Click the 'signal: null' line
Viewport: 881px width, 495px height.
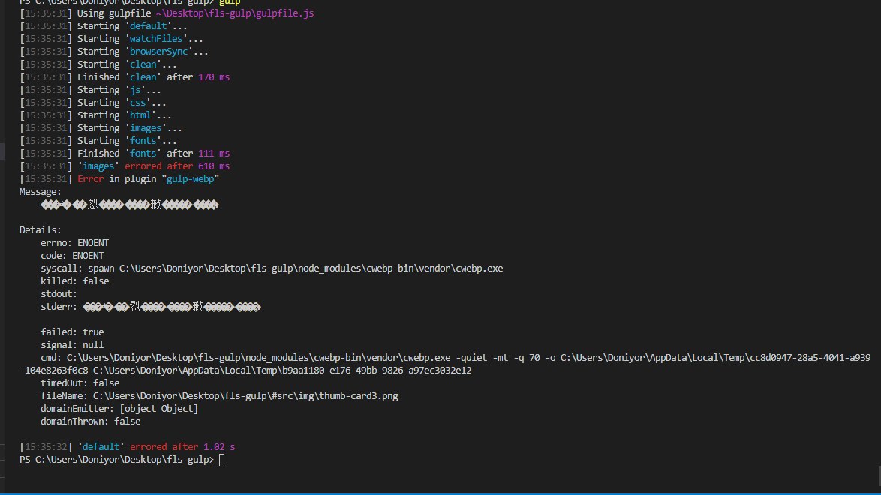(72, 345)
